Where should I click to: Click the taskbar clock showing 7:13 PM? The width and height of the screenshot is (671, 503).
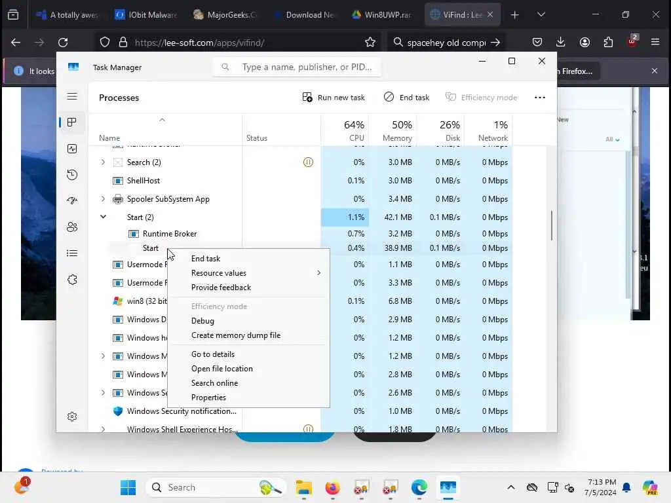[600, 487]
